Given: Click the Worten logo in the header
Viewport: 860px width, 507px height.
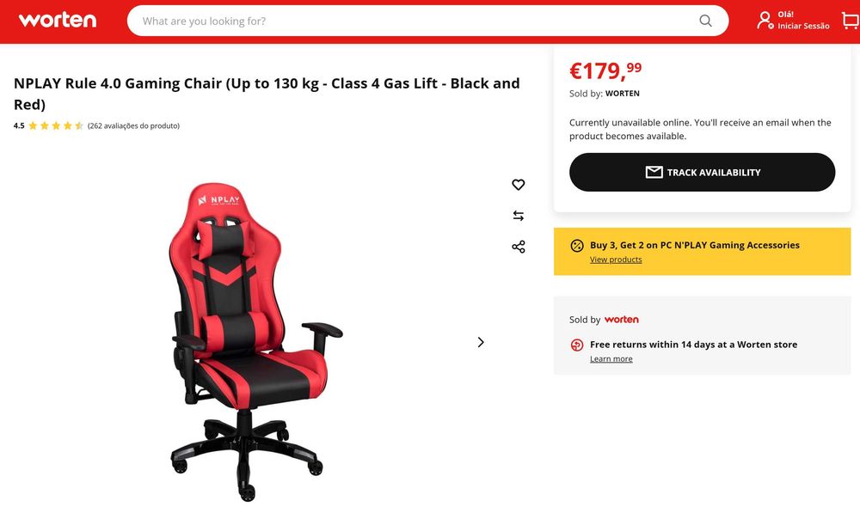Looking at the screenshot, I should coord(58,21).
